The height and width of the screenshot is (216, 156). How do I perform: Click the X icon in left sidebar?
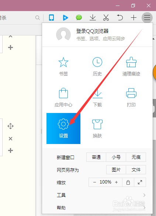(x=10, y=138)
